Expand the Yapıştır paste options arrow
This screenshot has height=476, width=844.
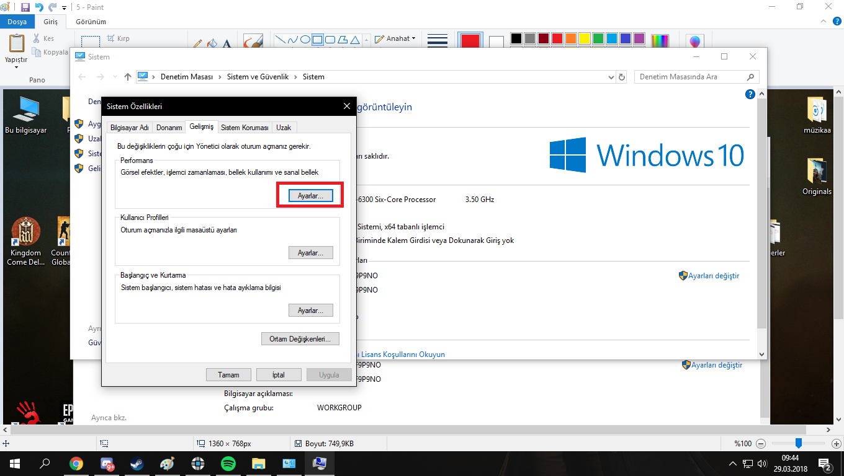click(x=17, y=67)
